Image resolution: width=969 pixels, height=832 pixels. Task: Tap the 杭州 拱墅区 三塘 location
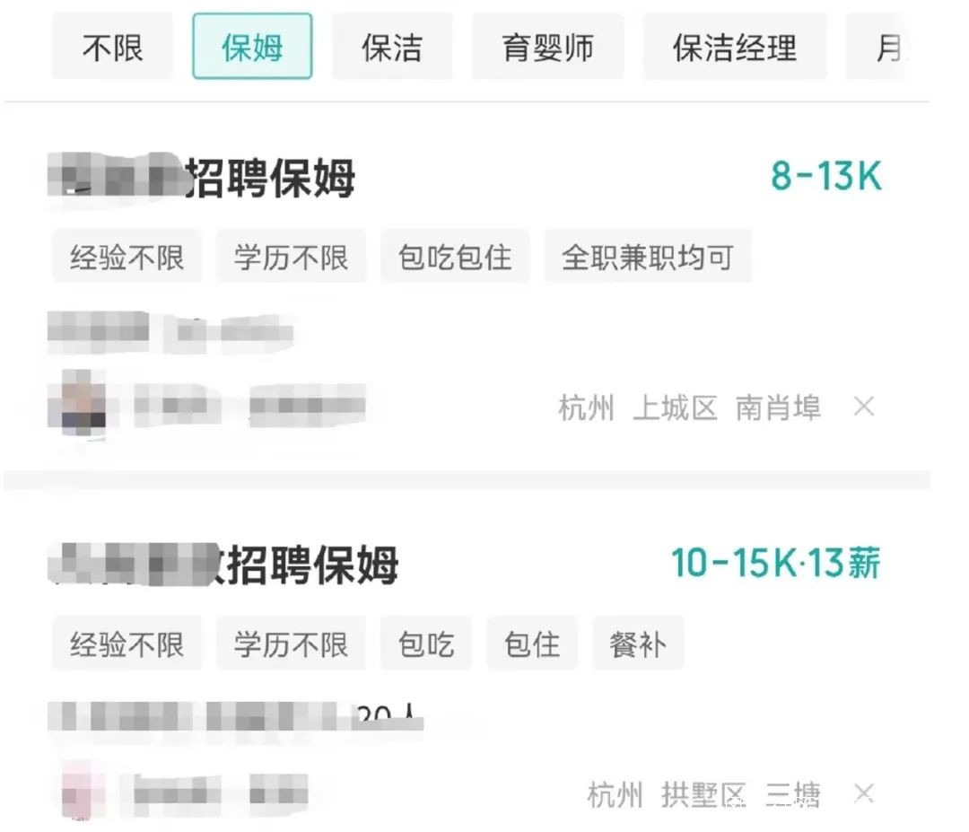[x=703, y=794]
